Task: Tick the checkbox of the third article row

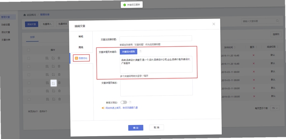Action: pyautogui.click(x=29, y=75)
